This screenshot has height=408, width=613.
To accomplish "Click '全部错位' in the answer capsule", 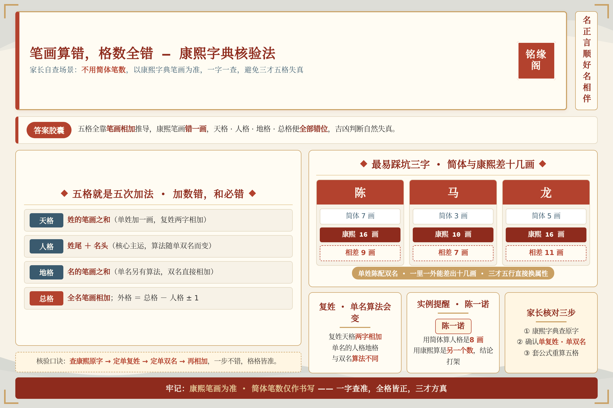I will pos(314,129).
